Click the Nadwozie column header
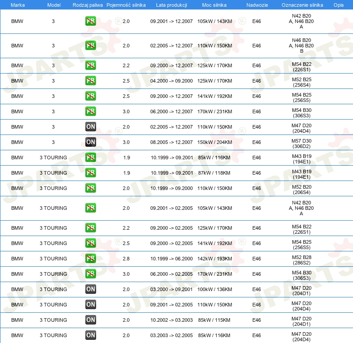The width and height of the screenshot is (353, 343). (257, 5)
